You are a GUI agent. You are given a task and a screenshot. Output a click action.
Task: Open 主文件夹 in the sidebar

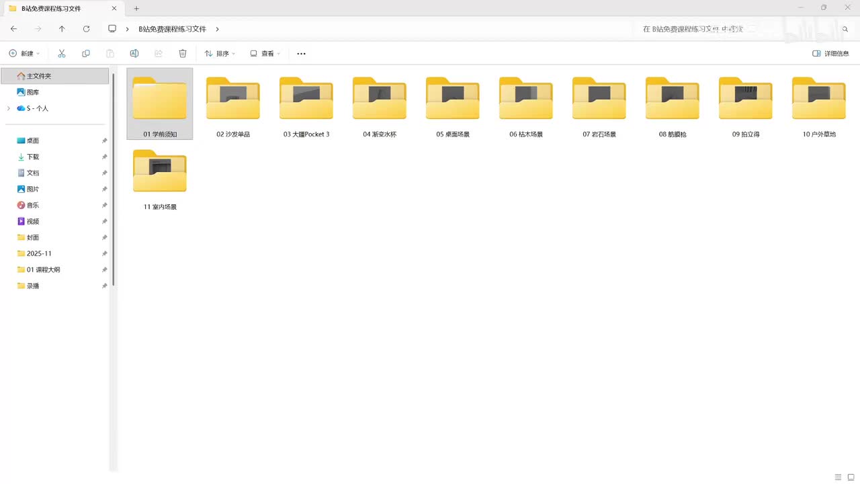[x=54, y=76]
